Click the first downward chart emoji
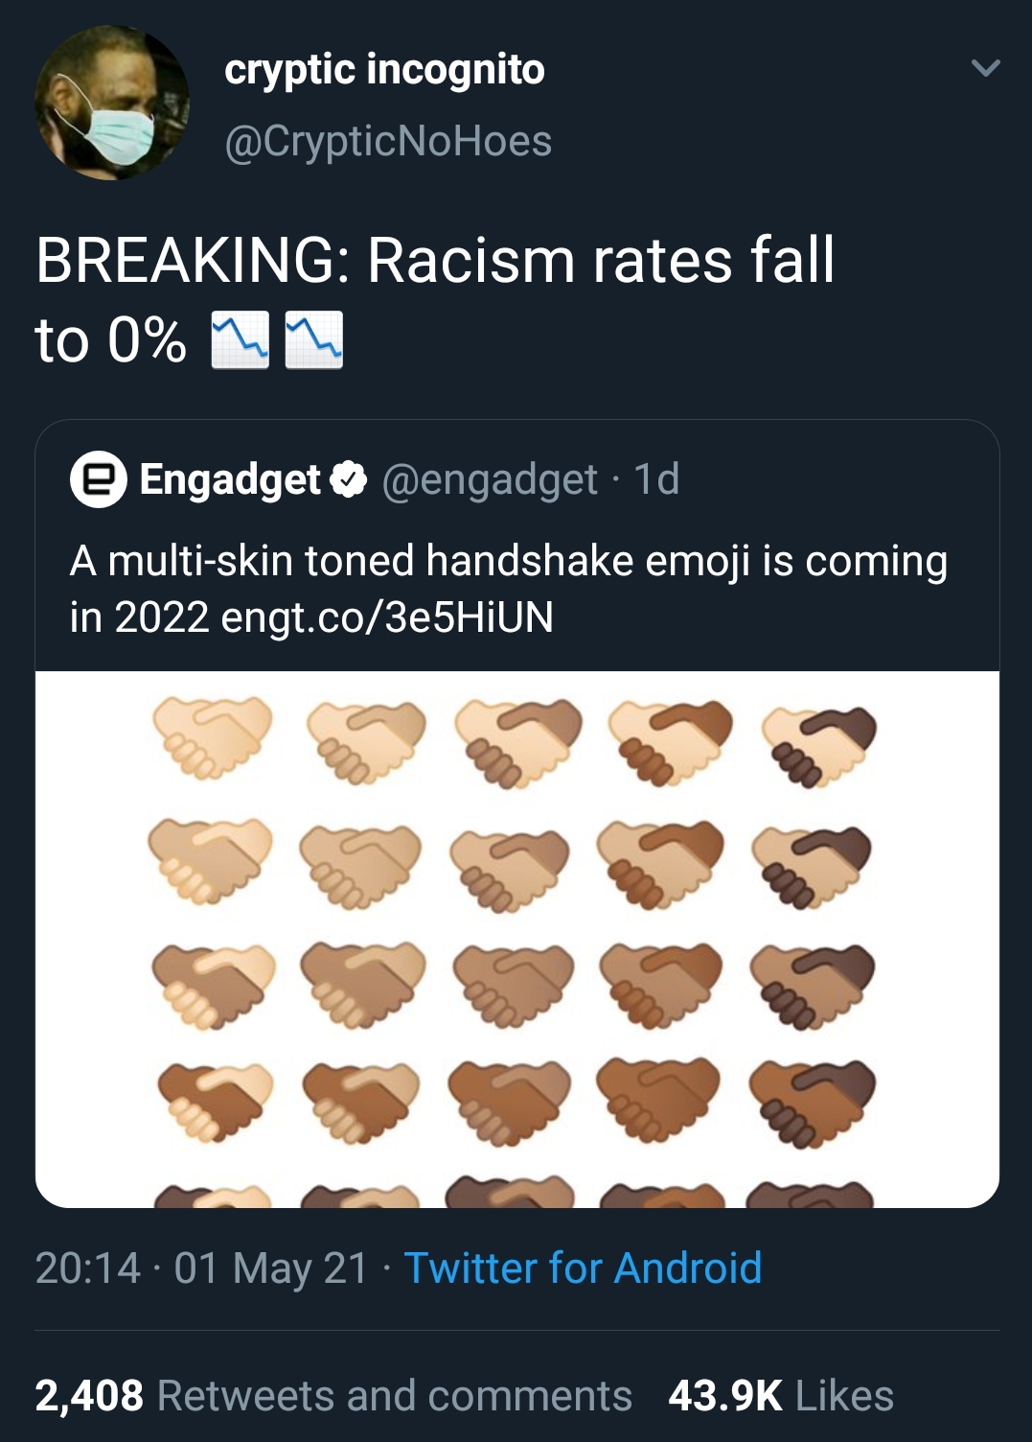This screenshot has height=1442, width=1032. click(240, 340)
